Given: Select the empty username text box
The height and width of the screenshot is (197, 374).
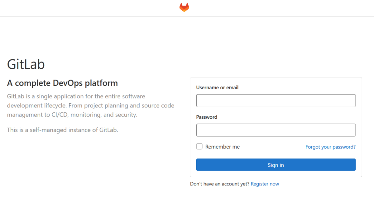Looking at the screenshot, I should [x=276, y=100].
